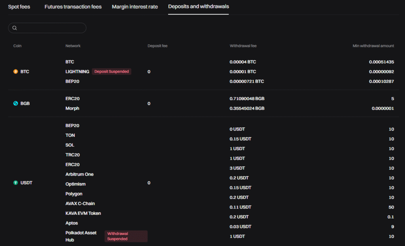Click the Deposit Suspended badge next to LIGHTNING
The width and height of the screenshot is (405, 246).
[x=112, y=71]
